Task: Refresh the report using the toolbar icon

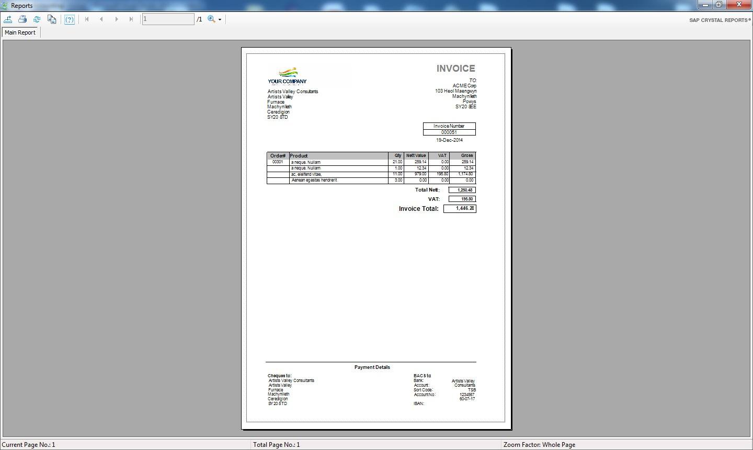Action: click(37, 19)
